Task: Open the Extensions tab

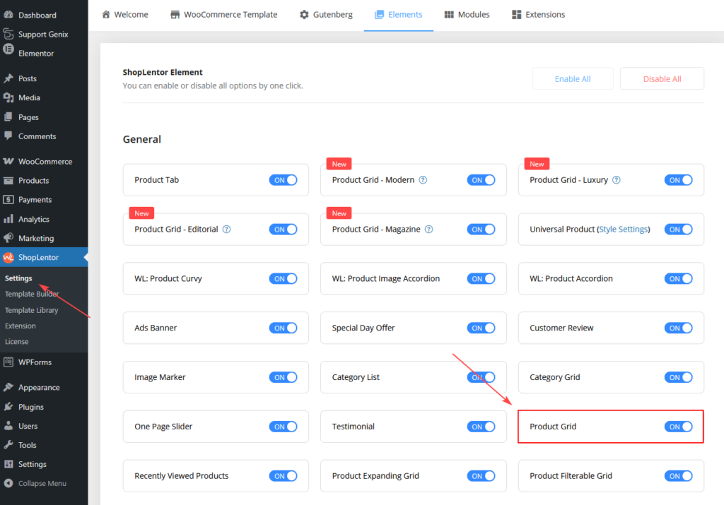Action: (538, 14)
